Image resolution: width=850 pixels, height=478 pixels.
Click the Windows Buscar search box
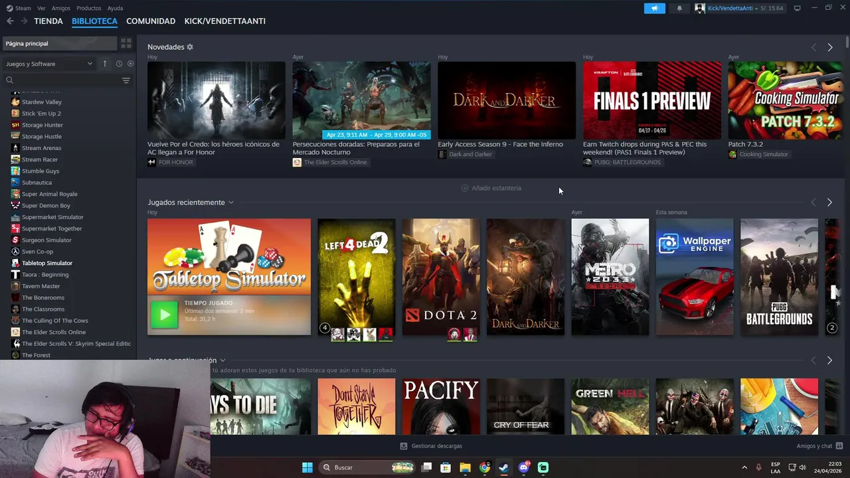(x=367, y=467)
